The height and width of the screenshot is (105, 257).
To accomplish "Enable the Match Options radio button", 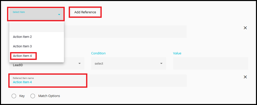I will (x=33, y=96).
